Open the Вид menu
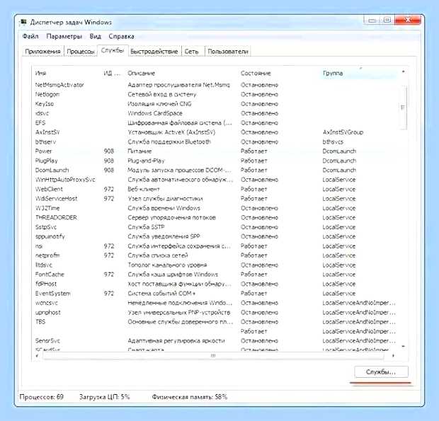The height and width of the screenshot is (421, 439). [x=95, y=36]
